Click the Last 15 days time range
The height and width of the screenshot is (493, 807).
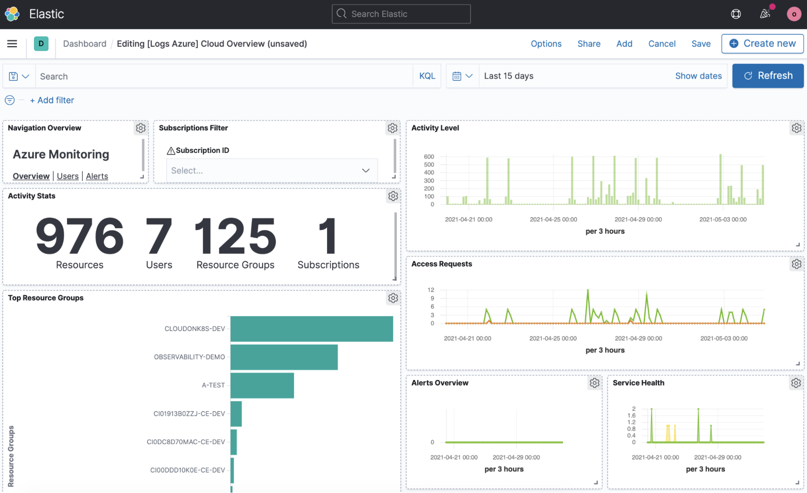click(x=509, y=76)
